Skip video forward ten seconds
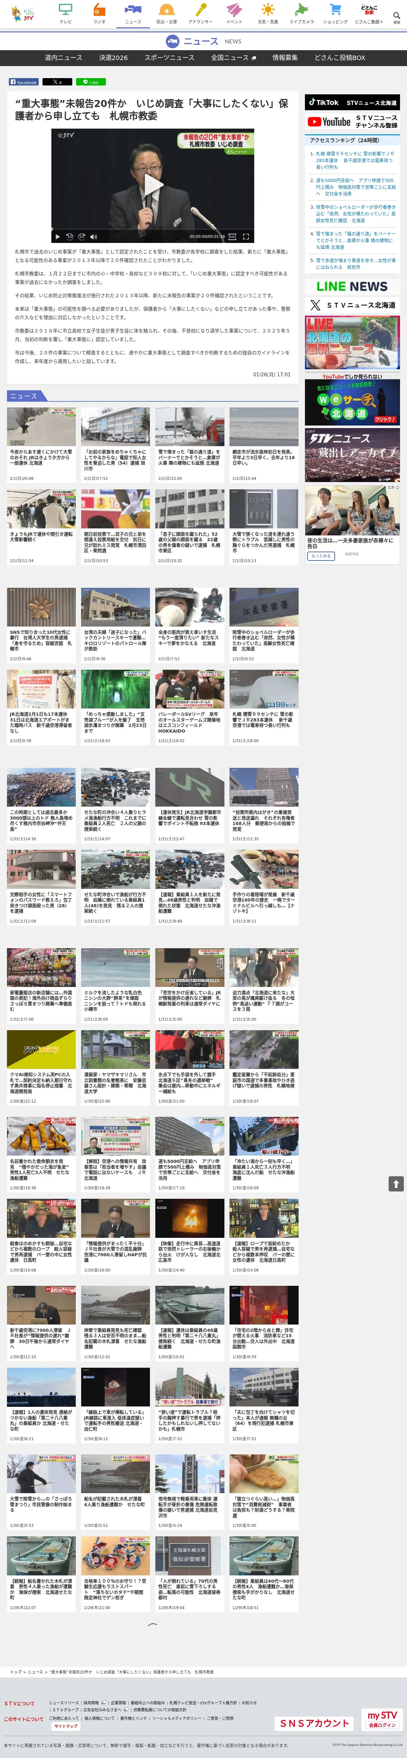The height and width of the screenshot is (1758, 407). [x=81, y=237]
